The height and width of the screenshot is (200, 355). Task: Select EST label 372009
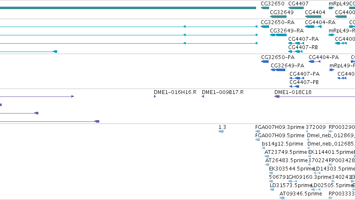[x=316, y=127]
